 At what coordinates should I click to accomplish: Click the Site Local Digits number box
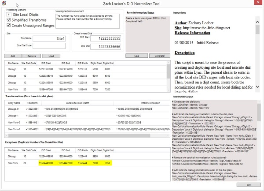click(9, 15)
